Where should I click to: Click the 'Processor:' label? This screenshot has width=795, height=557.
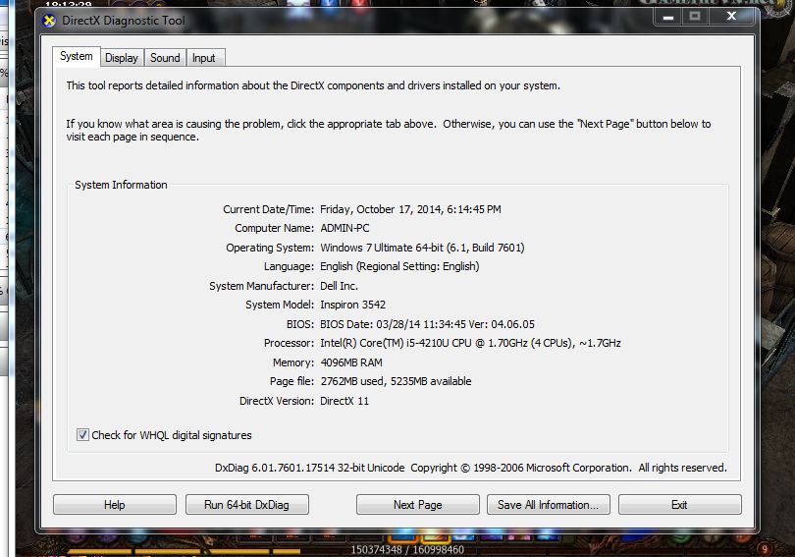[x=289, y=344]
